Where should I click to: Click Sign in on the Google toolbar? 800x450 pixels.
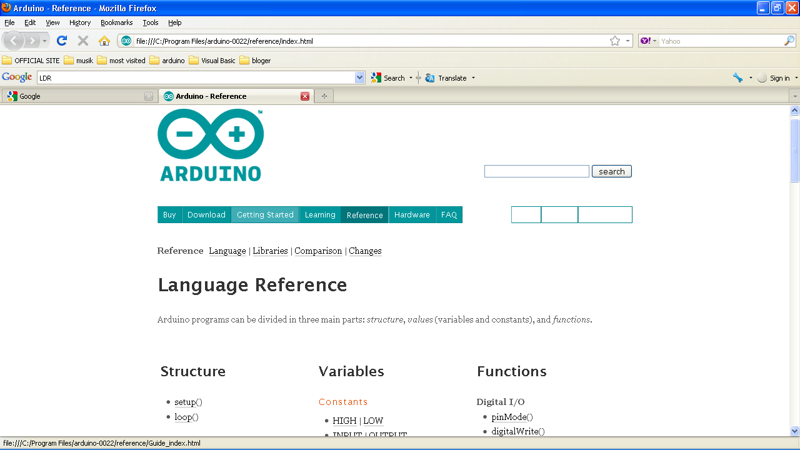pos(774,78)
